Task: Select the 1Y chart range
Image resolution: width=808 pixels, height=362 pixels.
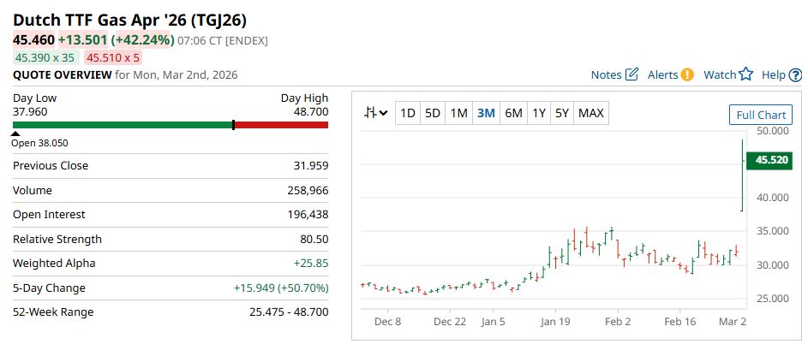Action: coord(539,113)
